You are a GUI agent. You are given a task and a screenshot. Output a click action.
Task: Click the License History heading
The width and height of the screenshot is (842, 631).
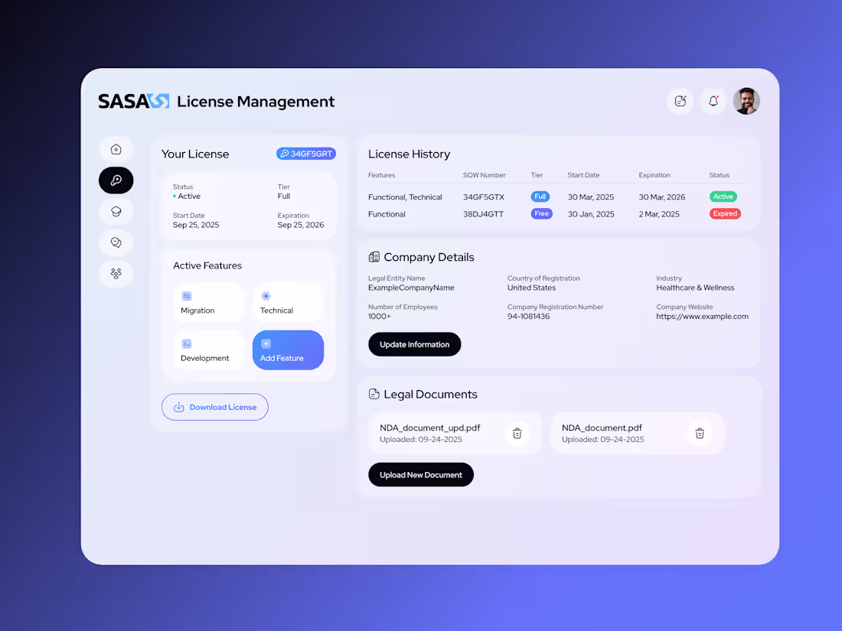410,154
